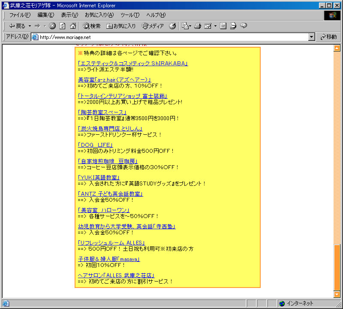Click the IE icon in title bar
Screen dimensions: 343x309
6,5
